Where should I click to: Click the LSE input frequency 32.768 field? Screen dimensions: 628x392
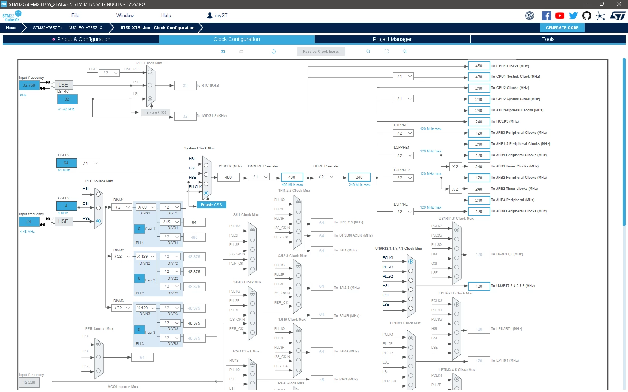pos(29,85)
